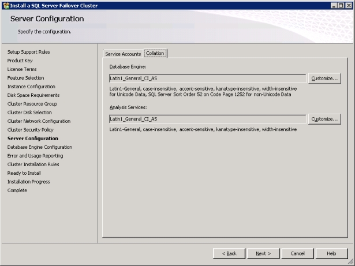Cancel the failover cluster installation
The image size is (355, 266).
(x=297, y=253)
